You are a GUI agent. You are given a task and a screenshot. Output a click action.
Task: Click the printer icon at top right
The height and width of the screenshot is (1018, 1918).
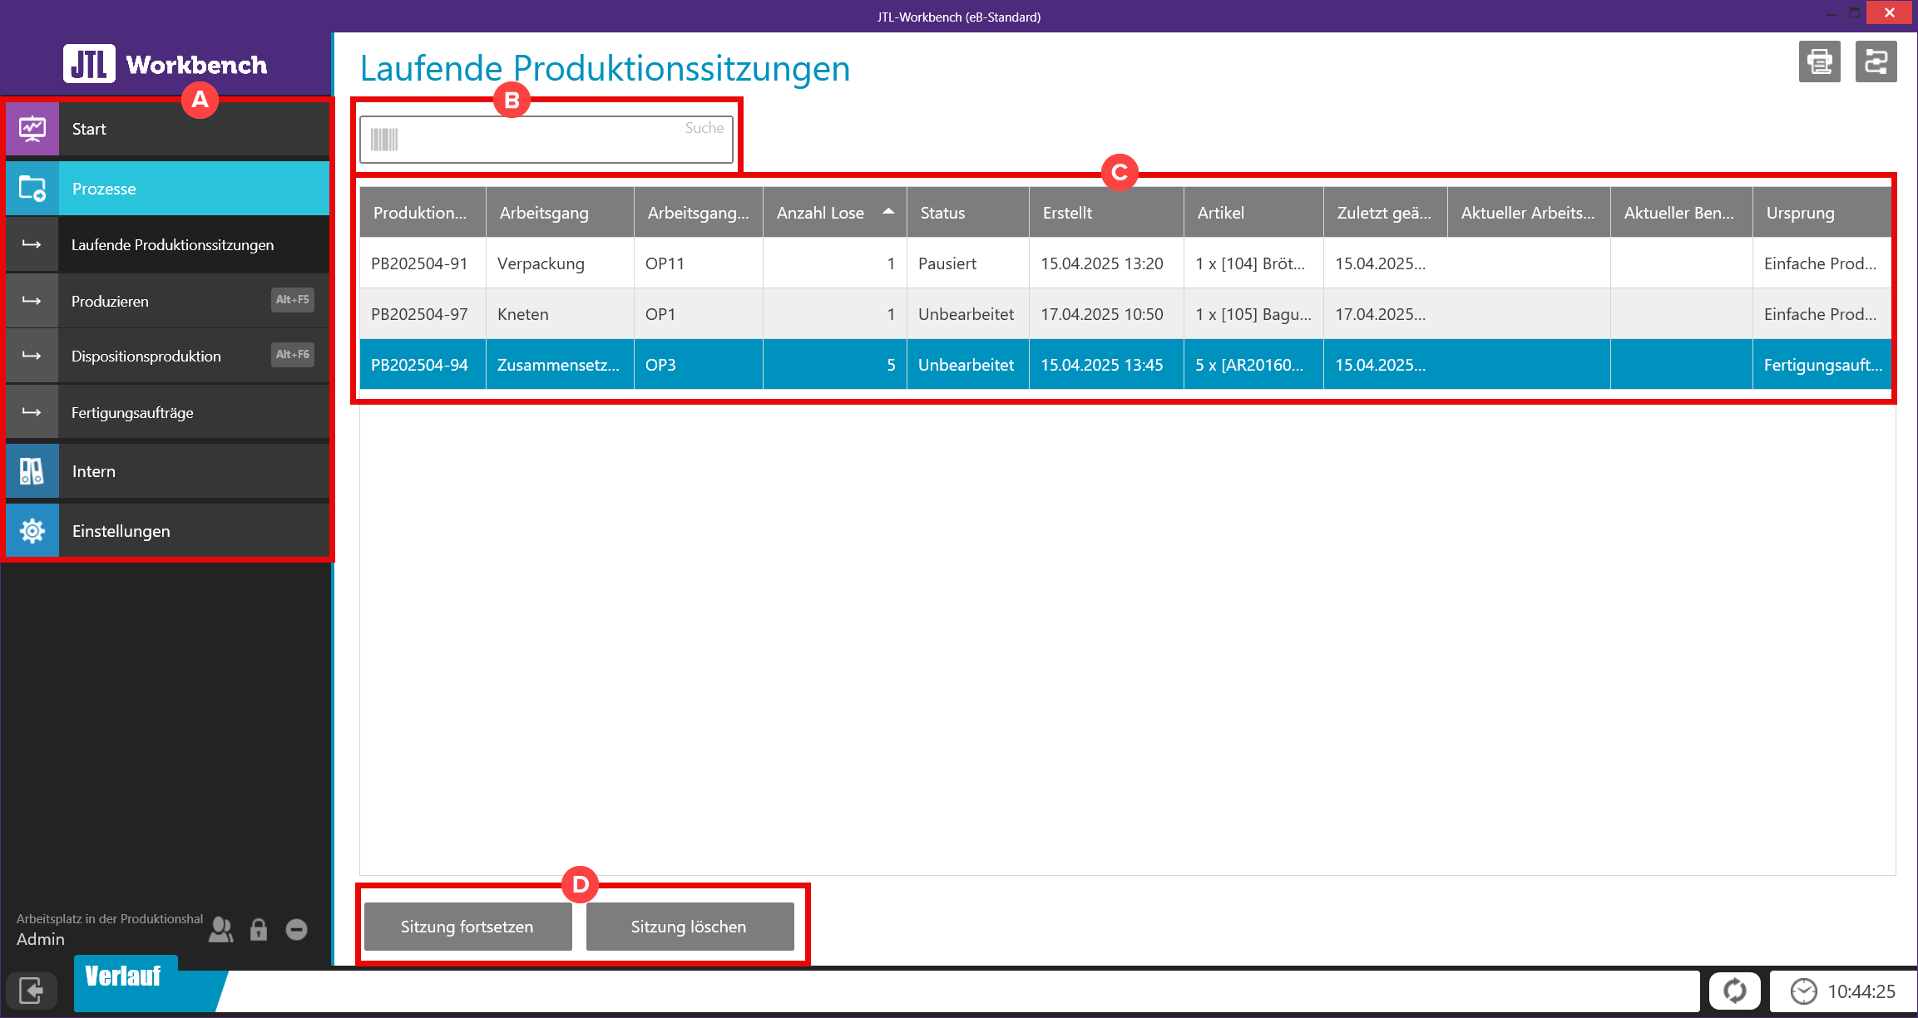pos(1819,61)
